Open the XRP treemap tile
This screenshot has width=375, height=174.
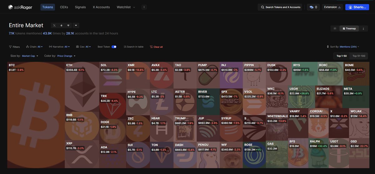pos(82,154)
